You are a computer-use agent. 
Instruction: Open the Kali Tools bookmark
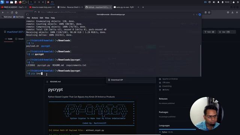(x=18, y=17)
